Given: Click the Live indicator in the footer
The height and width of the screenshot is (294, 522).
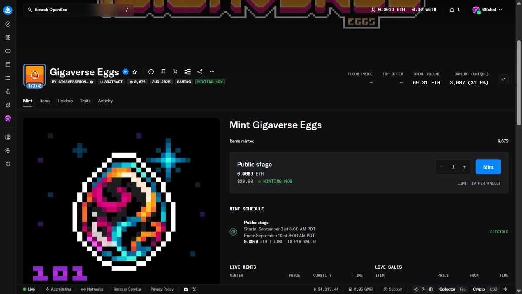Looking at the screenshot, I should [x=29, y=289].
